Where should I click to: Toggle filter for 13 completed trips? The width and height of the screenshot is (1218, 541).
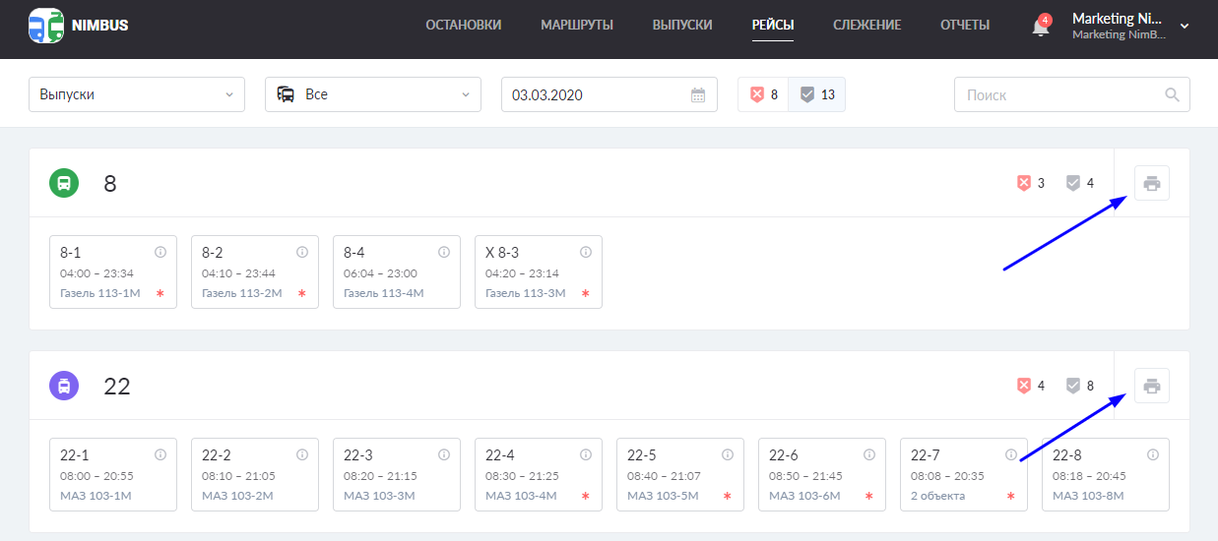[x=816, y=94]
